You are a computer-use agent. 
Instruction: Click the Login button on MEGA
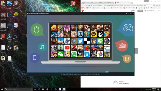point(140,11)
